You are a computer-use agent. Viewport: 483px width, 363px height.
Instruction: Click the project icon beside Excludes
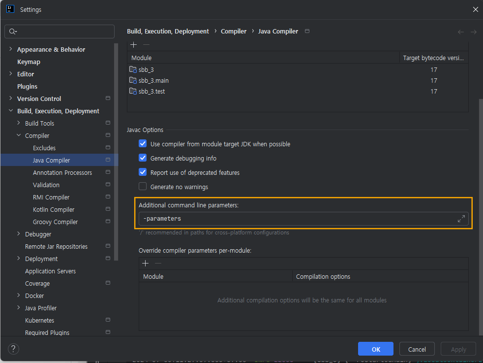point(108,147)
